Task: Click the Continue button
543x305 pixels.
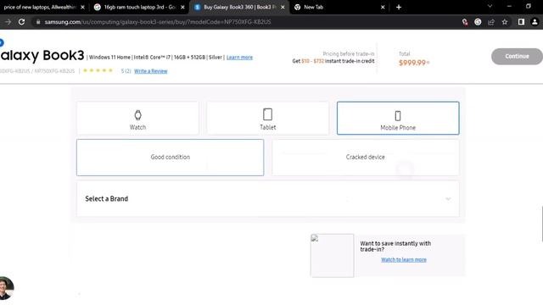Action: 517,57
